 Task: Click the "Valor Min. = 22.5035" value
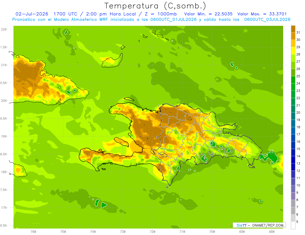[x=208, y=14]
